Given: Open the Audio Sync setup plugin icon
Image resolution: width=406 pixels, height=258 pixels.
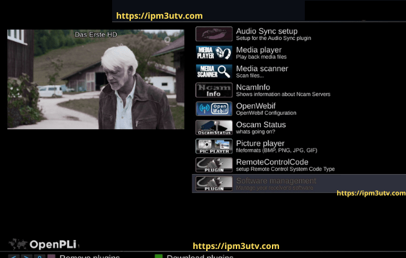Looking at the screenshot, I should (x=213, y=34).
